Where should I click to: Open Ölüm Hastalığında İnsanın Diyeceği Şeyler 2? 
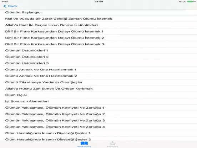pos(98,139)
